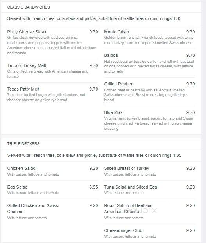Click the 9.70 price beside Blue Max
The height and width of the screenshot is (243, 206).
pyautogui.click(x=190, y=112)
